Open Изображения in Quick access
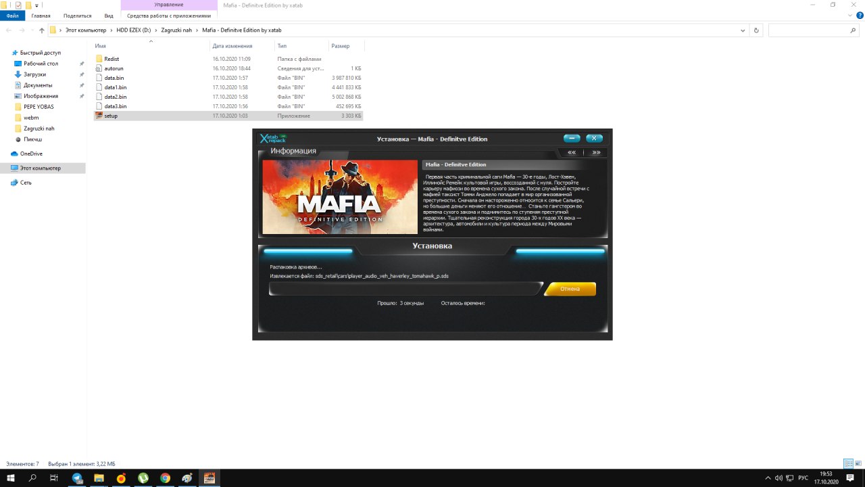This screenshot has height=487, width=865. (x=41, y=96)
